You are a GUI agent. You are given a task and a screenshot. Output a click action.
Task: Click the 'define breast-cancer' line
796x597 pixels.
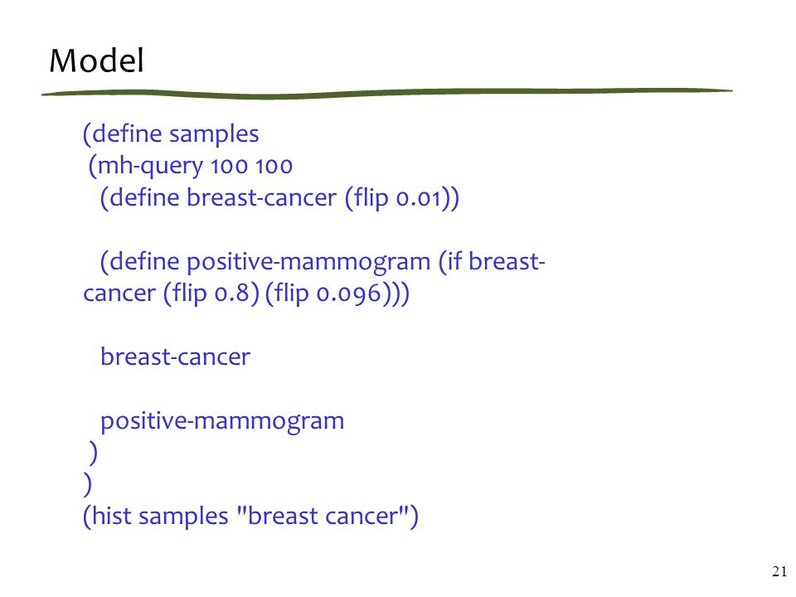(279, 198)
